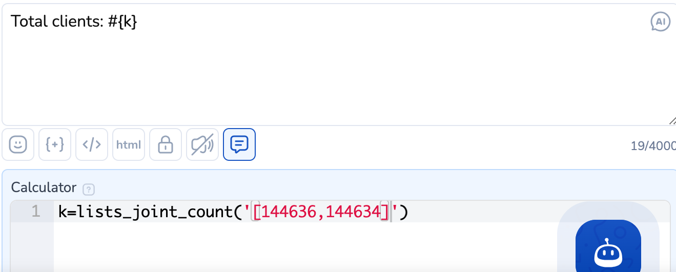The image size is (676, 272).
Task: Click the insert variable {+} icon
Action: 55,145
